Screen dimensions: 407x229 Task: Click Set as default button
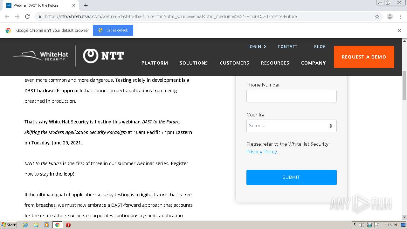pyautogui.click(x=113, y=31)
